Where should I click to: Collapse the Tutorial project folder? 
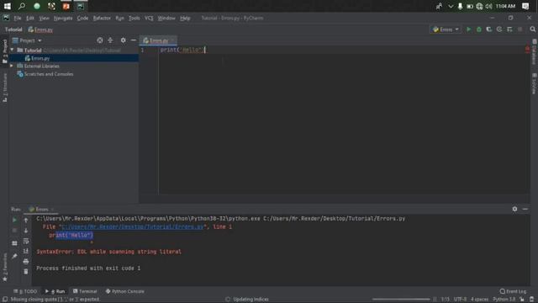click(x=12, y=50)
